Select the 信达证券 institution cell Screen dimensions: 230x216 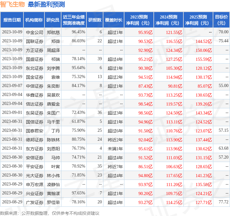click(x=35, y=104)
